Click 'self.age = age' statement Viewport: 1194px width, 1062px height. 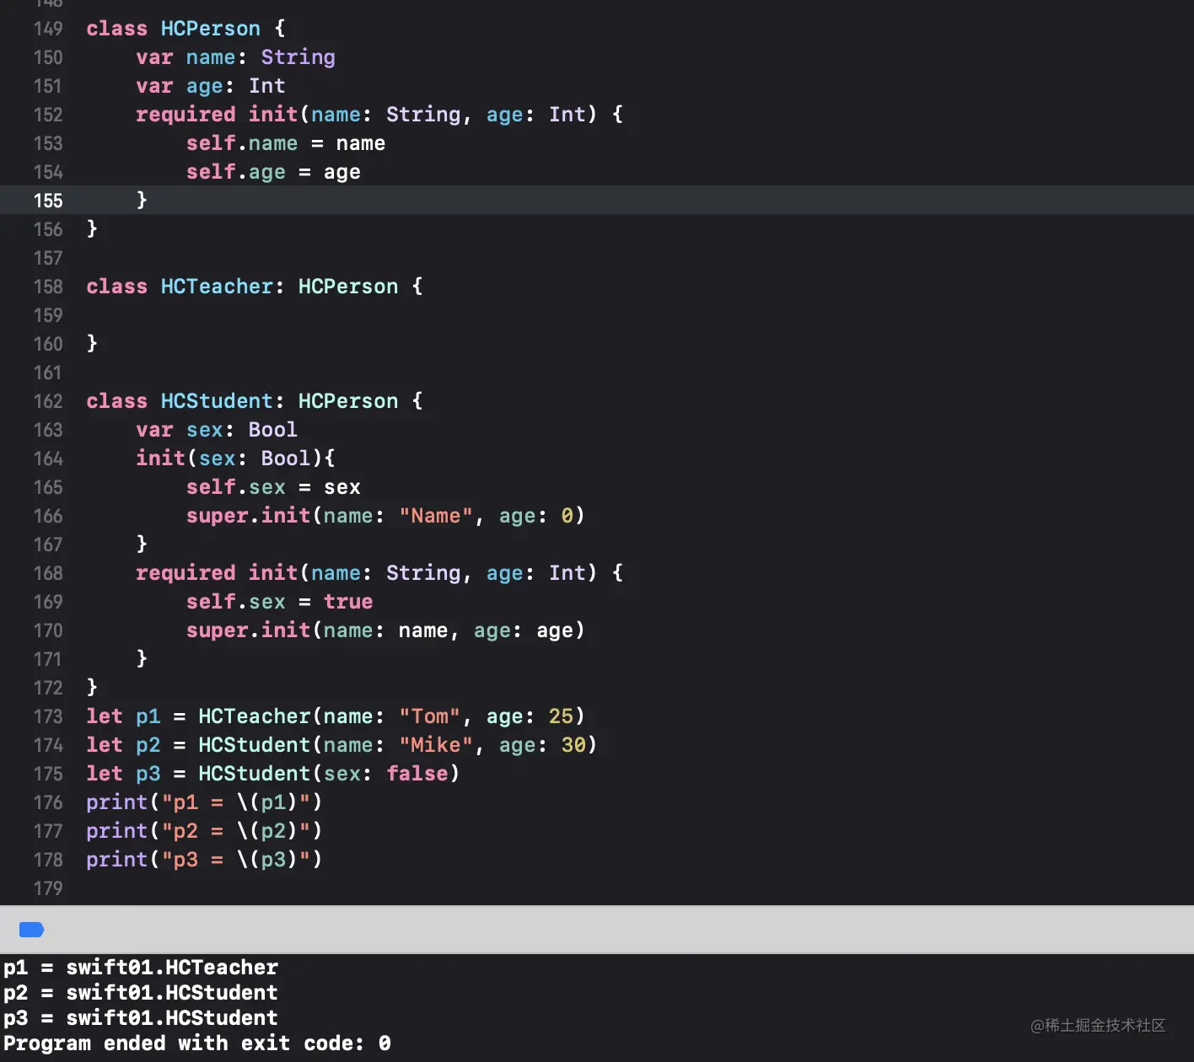click(273, 172)
